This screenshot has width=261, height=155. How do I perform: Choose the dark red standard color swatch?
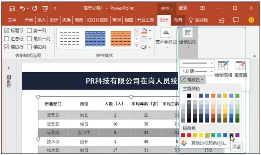pyautogui.click(x=183, y=135)
